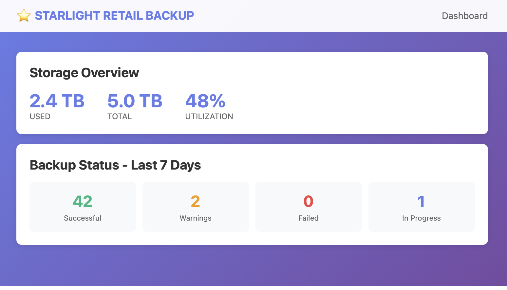The height and width of the screenshot is (290, 507).
Task: Click the gold star logo icon
Action: (24, 16)
